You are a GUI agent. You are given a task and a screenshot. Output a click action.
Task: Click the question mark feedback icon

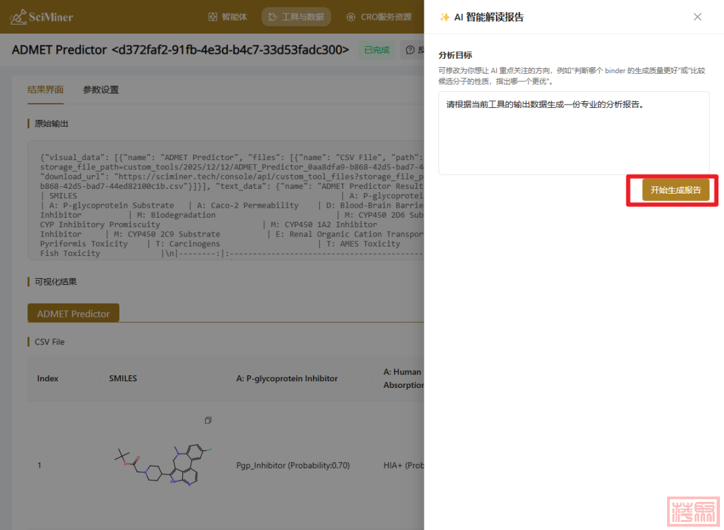410,50
